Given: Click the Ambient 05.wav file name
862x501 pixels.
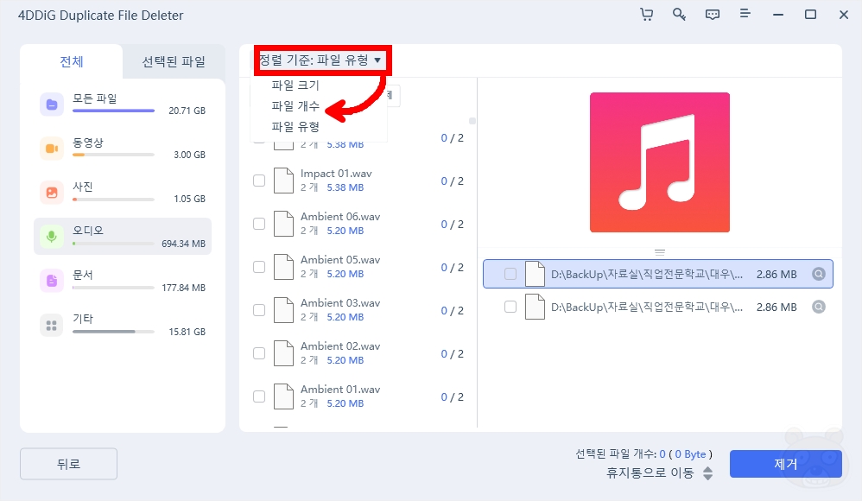Looking at the screenshot, I should tap(340, 260).
